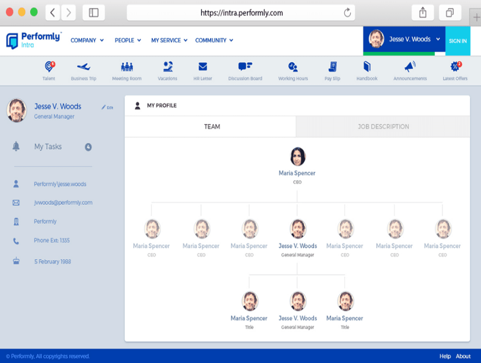Image resolution: width=481 pixels, height=363 pixels.
Task: Click the Working Hours icon
Action: [293, 67]
